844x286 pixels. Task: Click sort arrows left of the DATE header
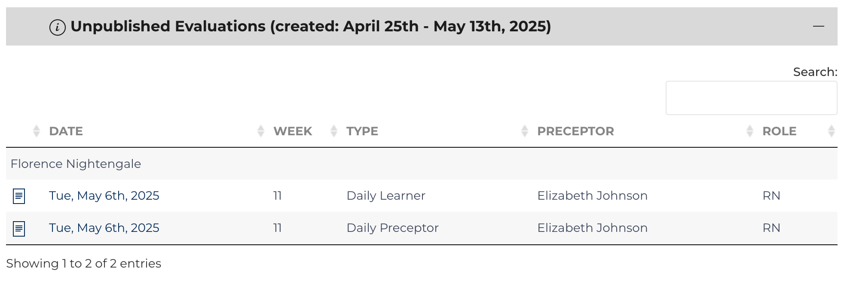[37, 131]
